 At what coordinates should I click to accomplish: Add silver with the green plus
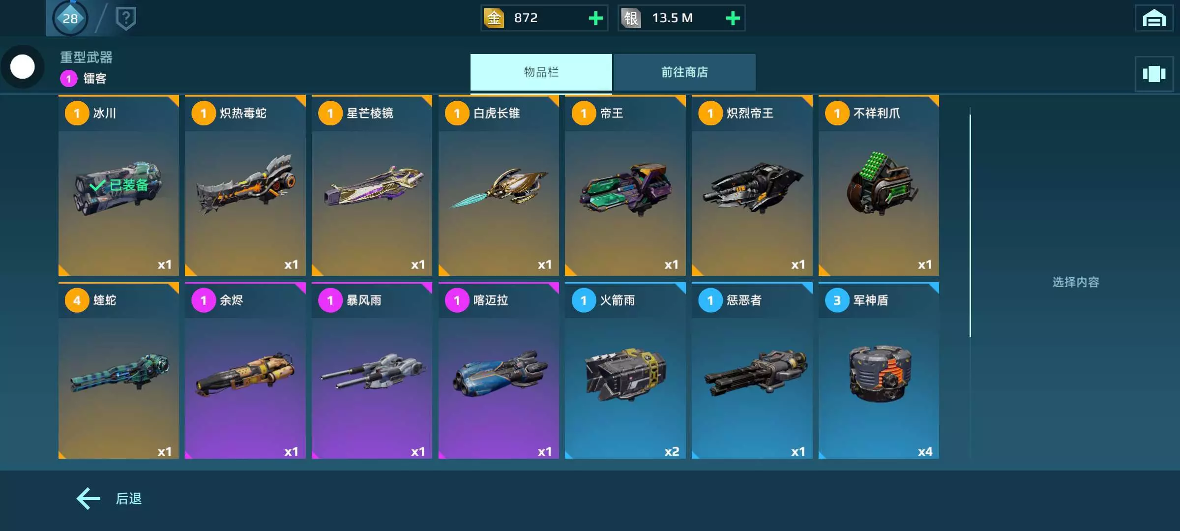tap(733, 18)
